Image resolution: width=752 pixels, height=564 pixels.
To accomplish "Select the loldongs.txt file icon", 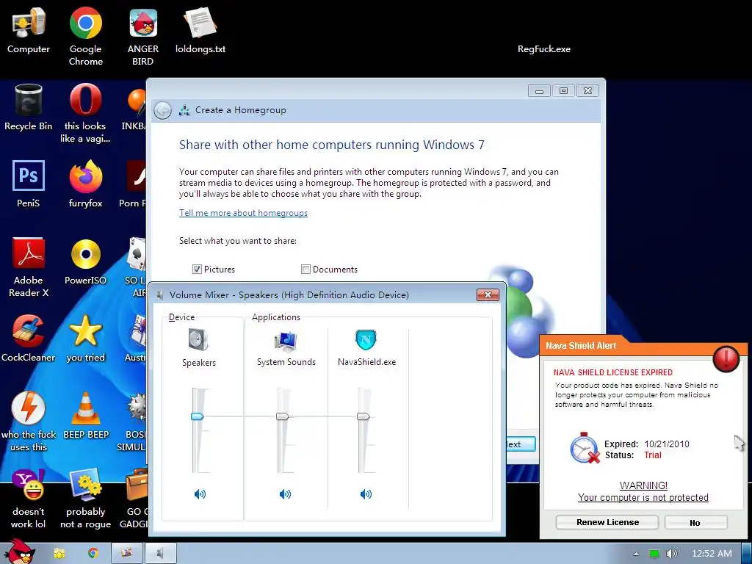I will point(200,29).
